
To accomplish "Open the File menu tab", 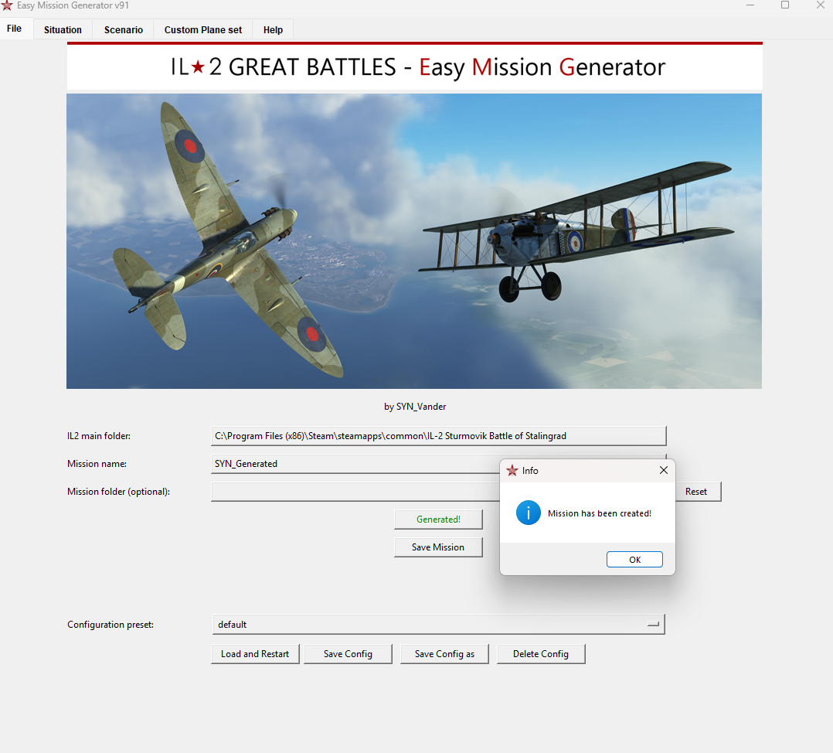I will [15, 29].
